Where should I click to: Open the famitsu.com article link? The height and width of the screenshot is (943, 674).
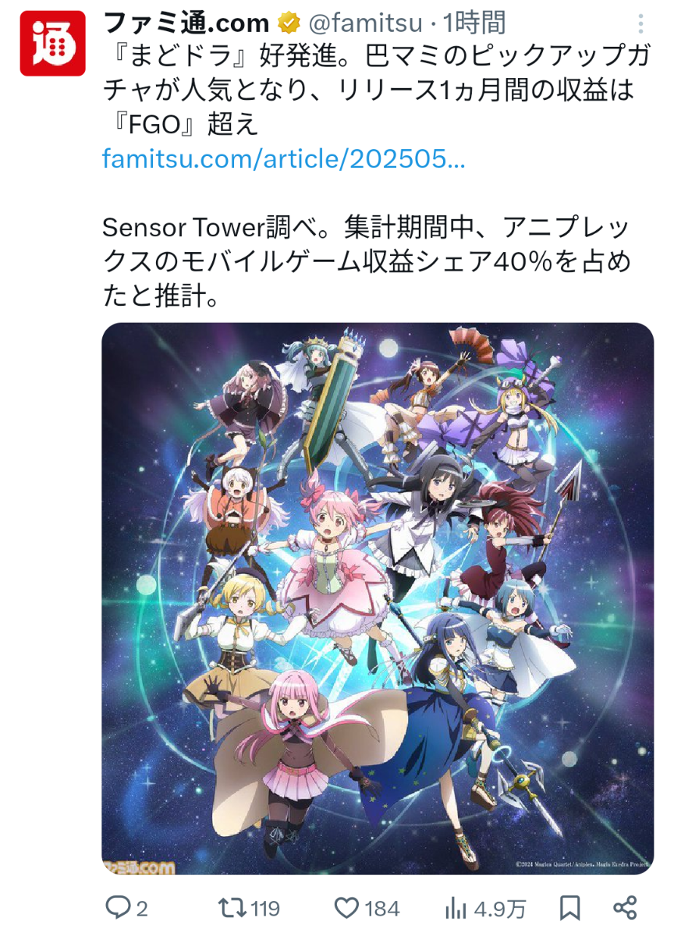(284, 160)
